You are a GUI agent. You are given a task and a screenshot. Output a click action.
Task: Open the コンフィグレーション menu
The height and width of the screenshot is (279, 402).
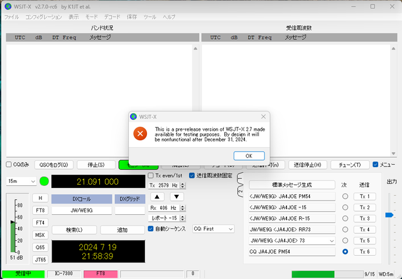[x=43, y=17]
